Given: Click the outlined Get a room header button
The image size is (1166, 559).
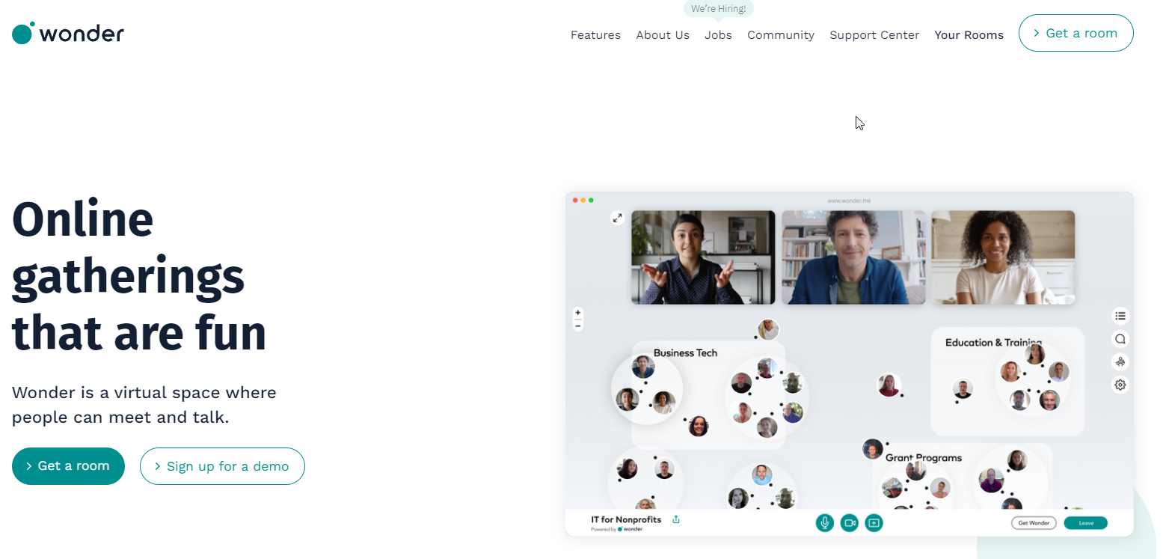Looking at the screenshot, I should click(x=1076, y=33).
